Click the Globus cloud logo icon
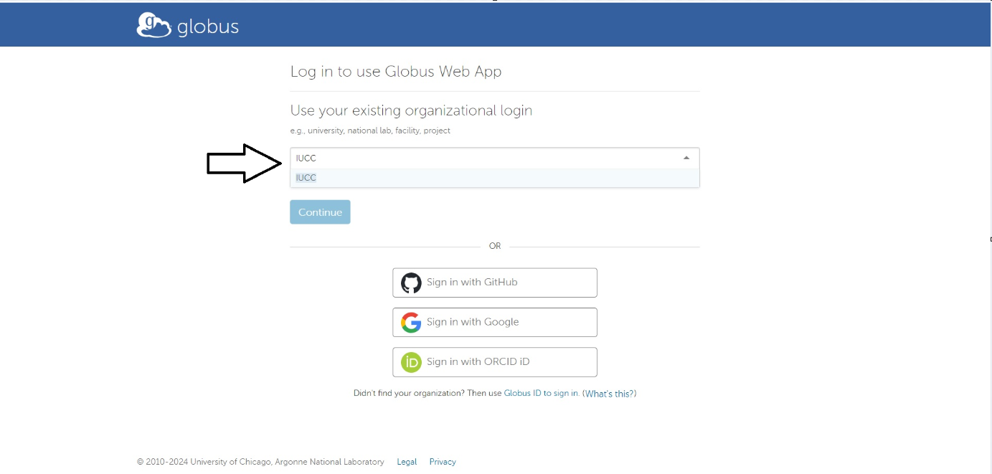992x474 pixels. click(x=154, y=25)
